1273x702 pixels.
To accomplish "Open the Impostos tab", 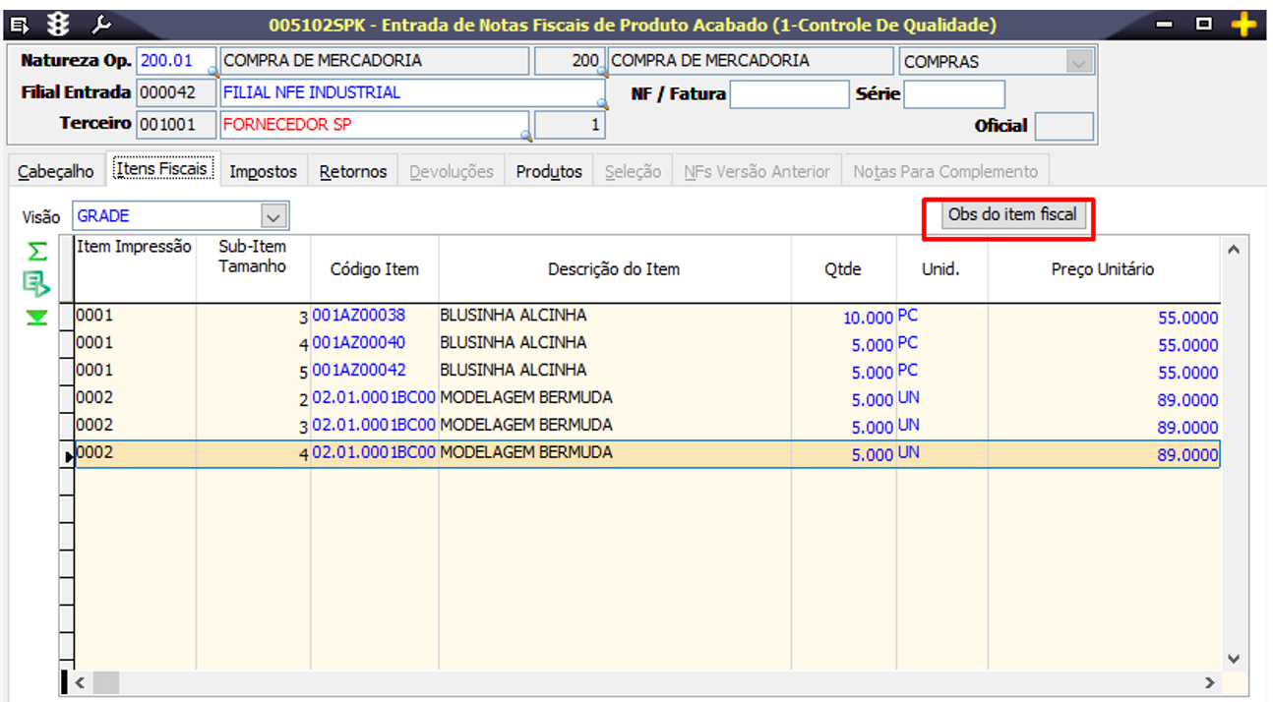I will point(263,172).
